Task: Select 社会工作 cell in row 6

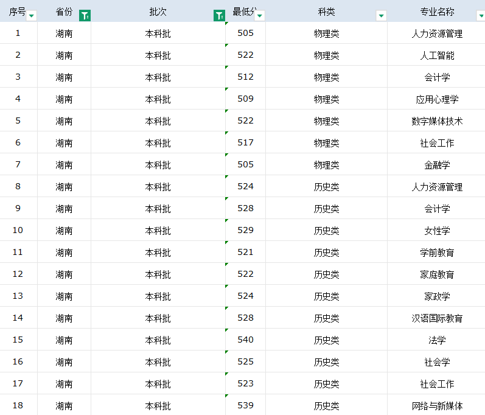Action: coord(436,142)
